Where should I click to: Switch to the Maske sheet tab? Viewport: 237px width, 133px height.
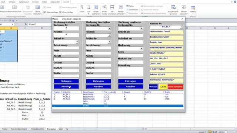click(x=4, y=129)
